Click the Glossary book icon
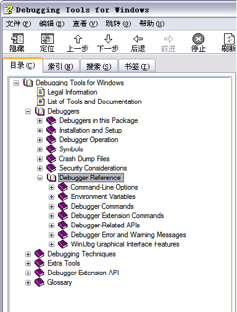This screenshot has width=237, height=312. (x=39, y=282)
